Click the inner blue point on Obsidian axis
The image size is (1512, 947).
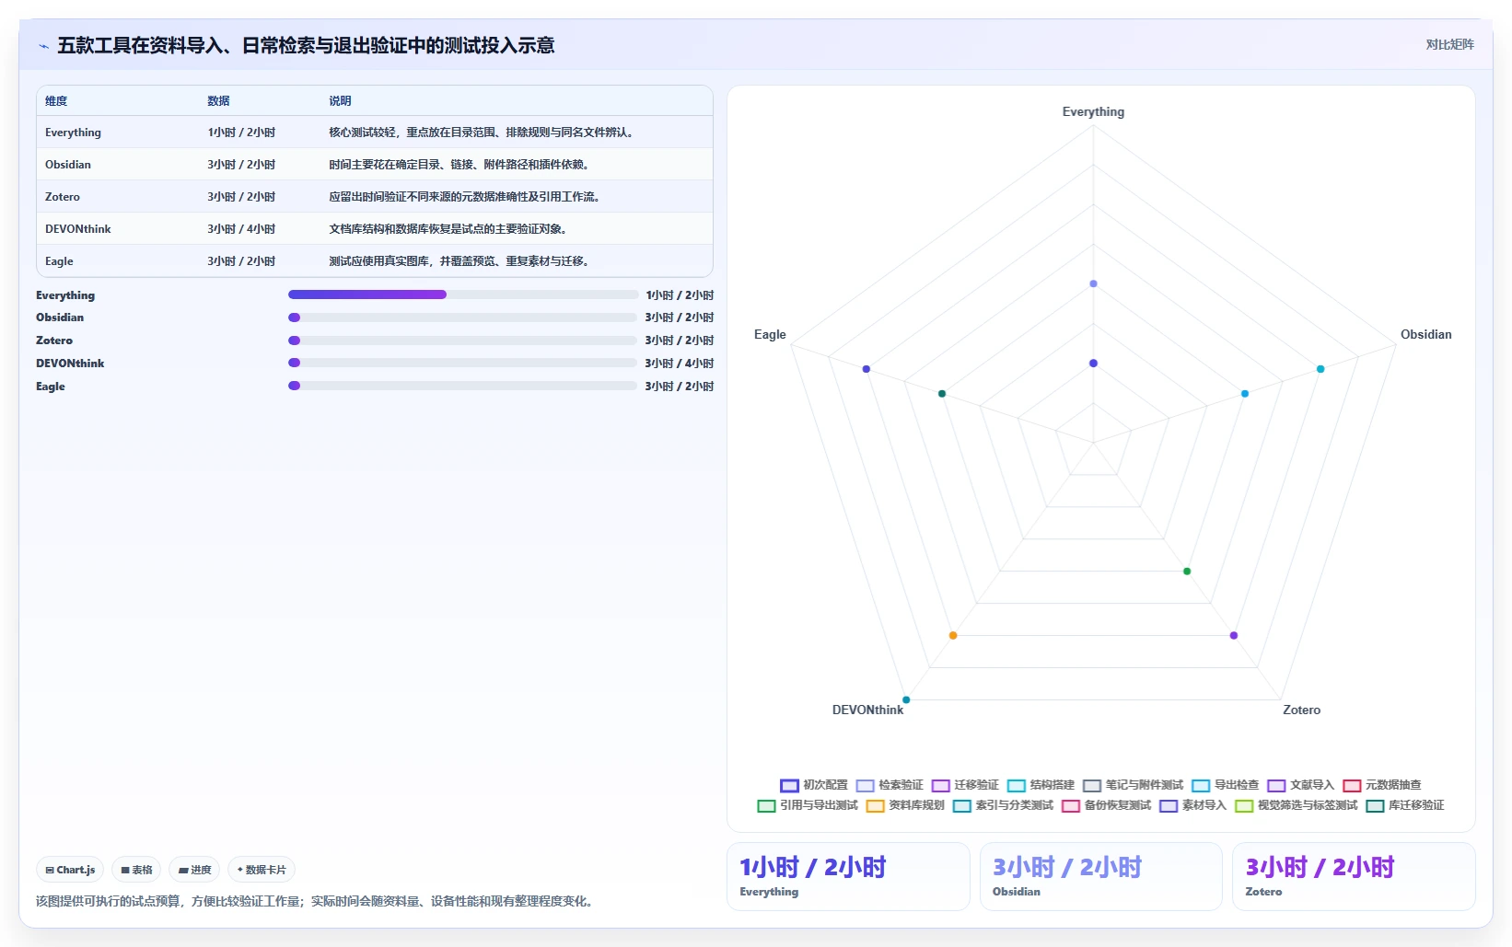point(1245,394)
